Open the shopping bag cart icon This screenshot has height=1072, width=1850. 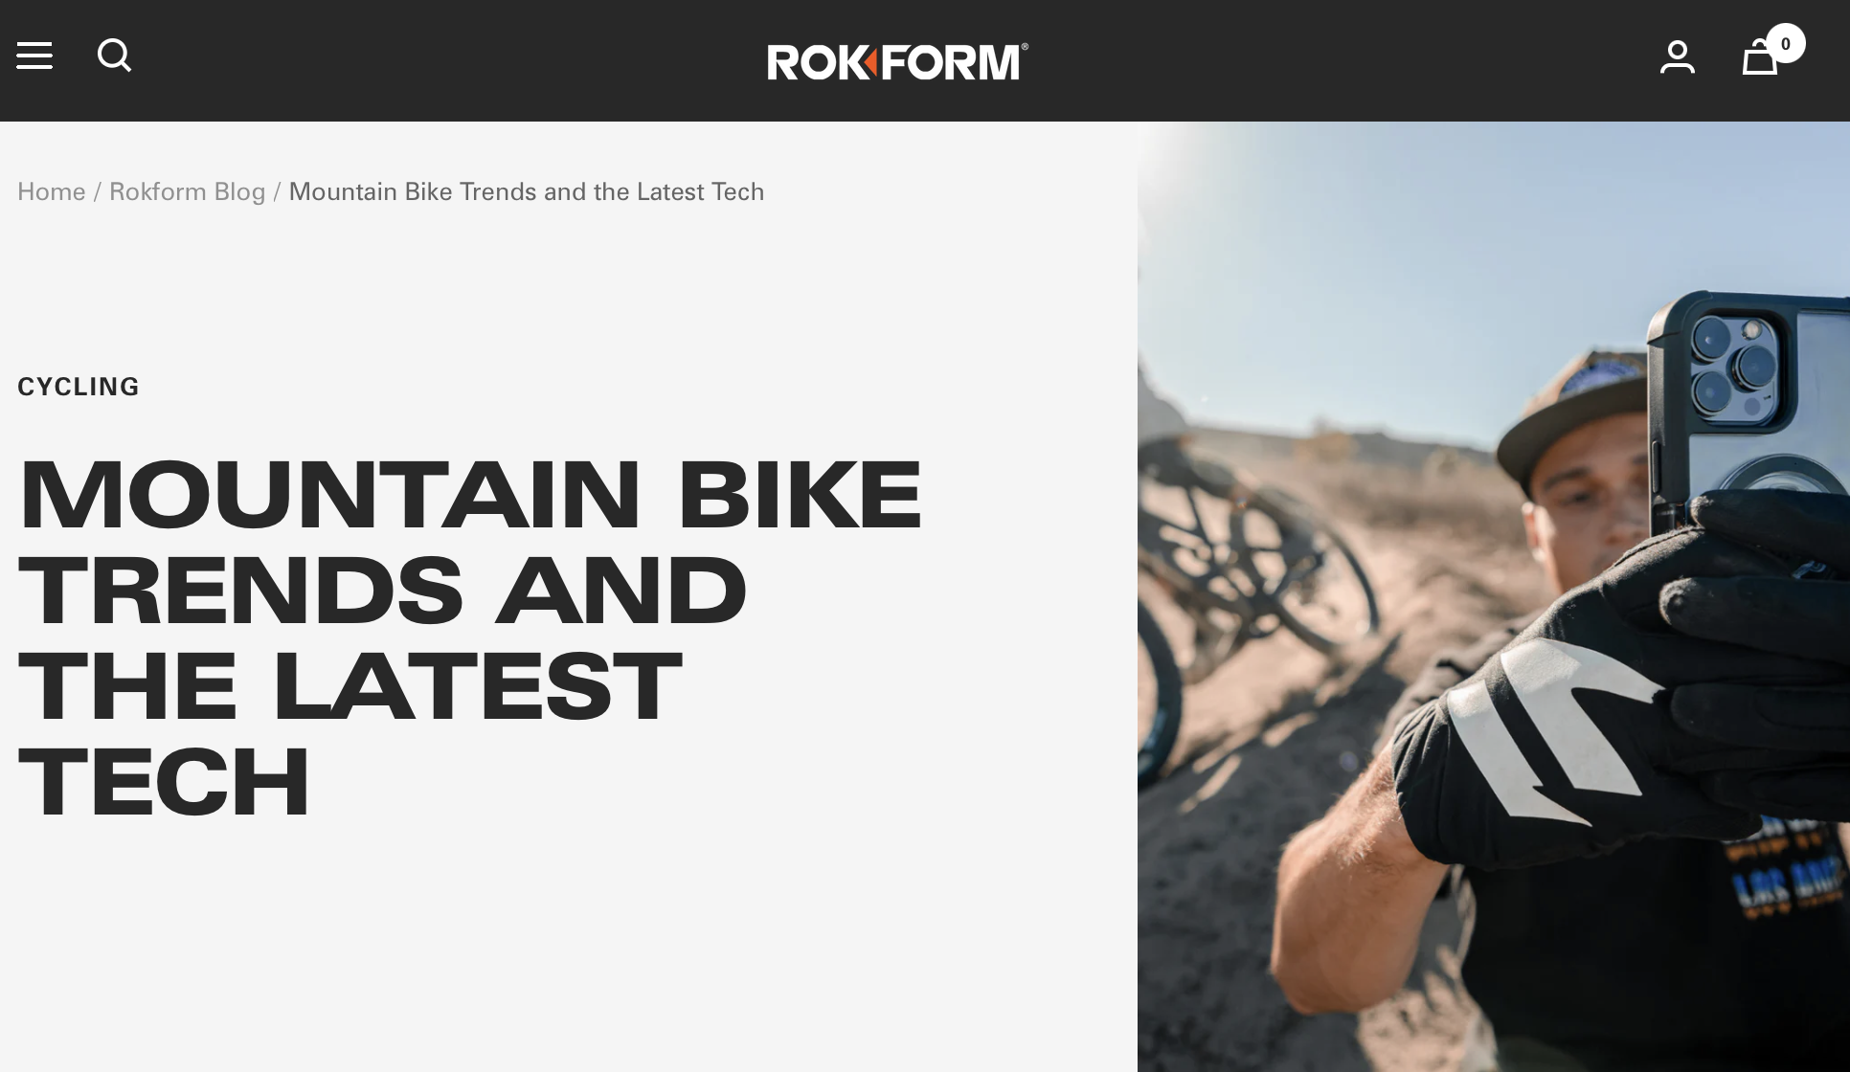click(x=1759, y=56)
